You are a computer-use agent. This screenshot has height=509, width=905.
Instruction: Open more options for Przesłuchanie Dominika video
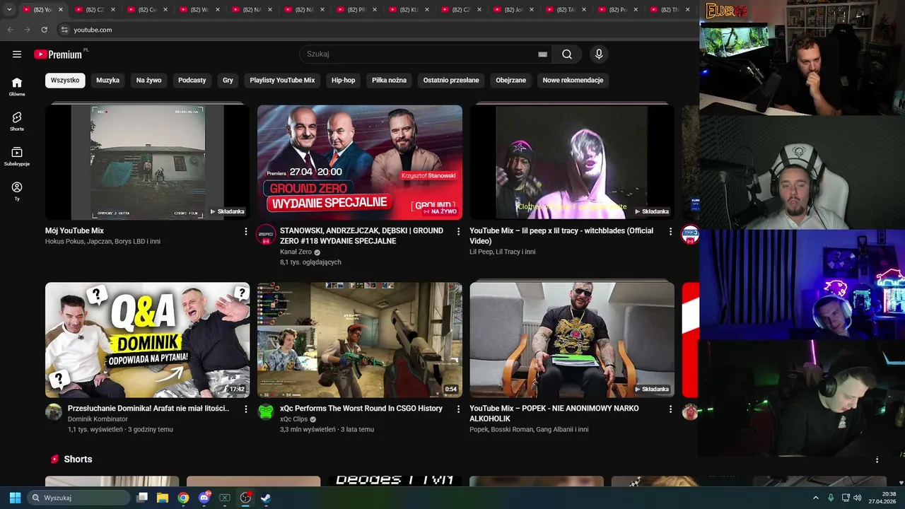(x=246, y=409)
